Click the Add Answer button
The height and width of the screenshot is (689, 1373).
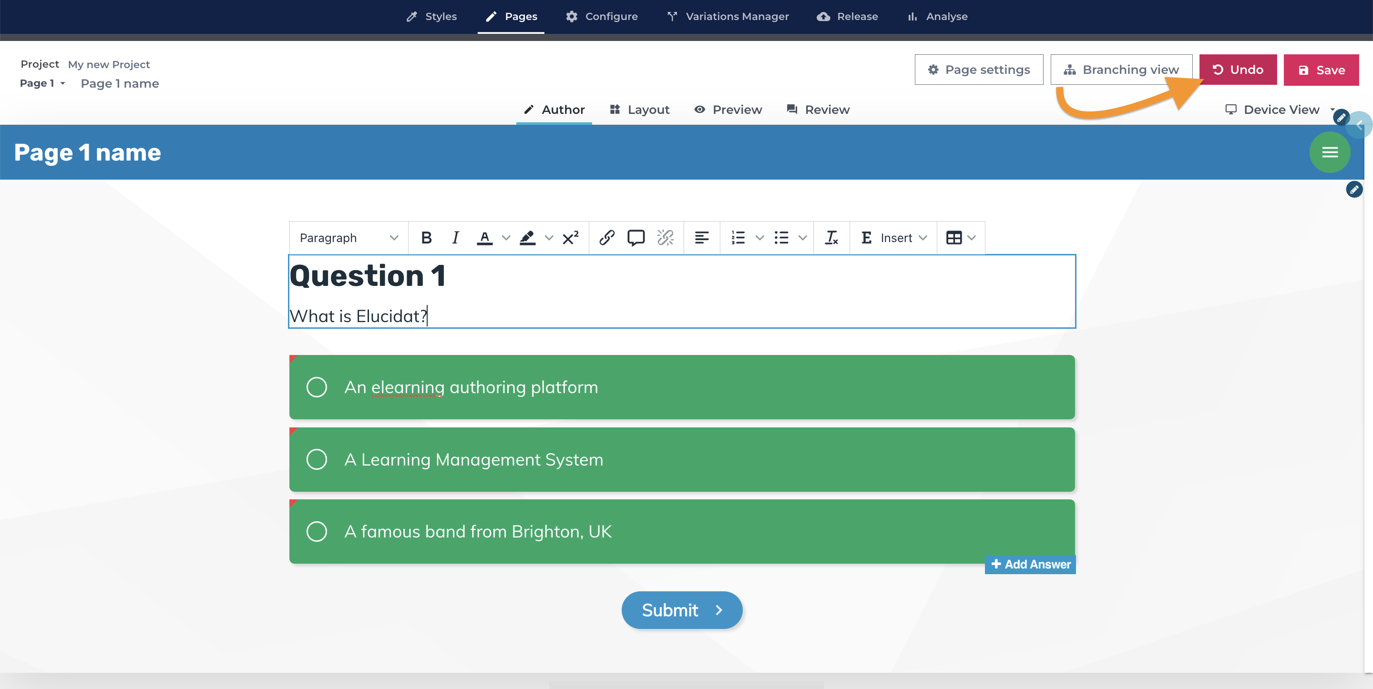(x=1030, y=564)
